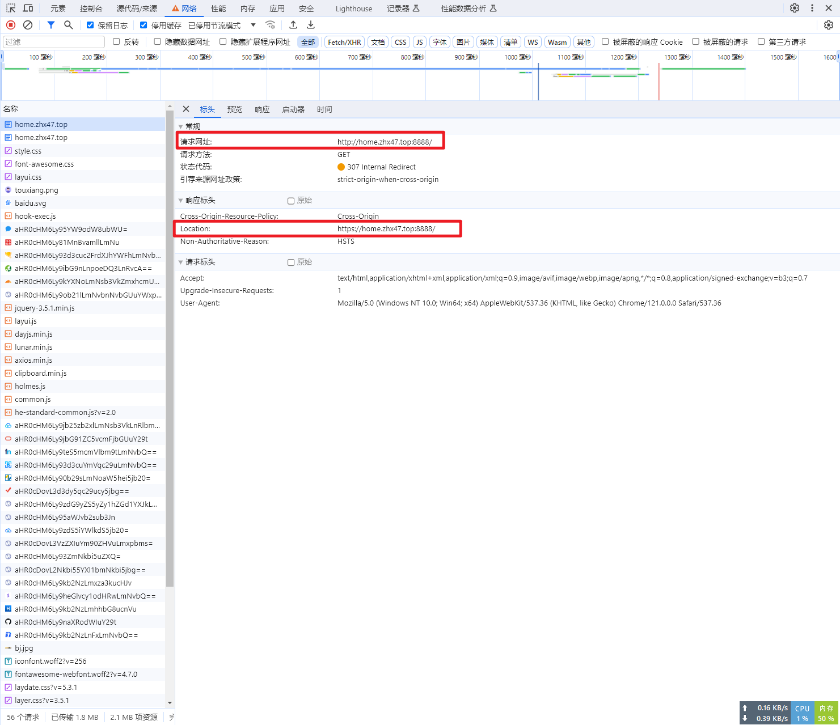Select axios.min.js request
Image resolution: width=840 pixels, height=725 pixels.
[83, 360]
